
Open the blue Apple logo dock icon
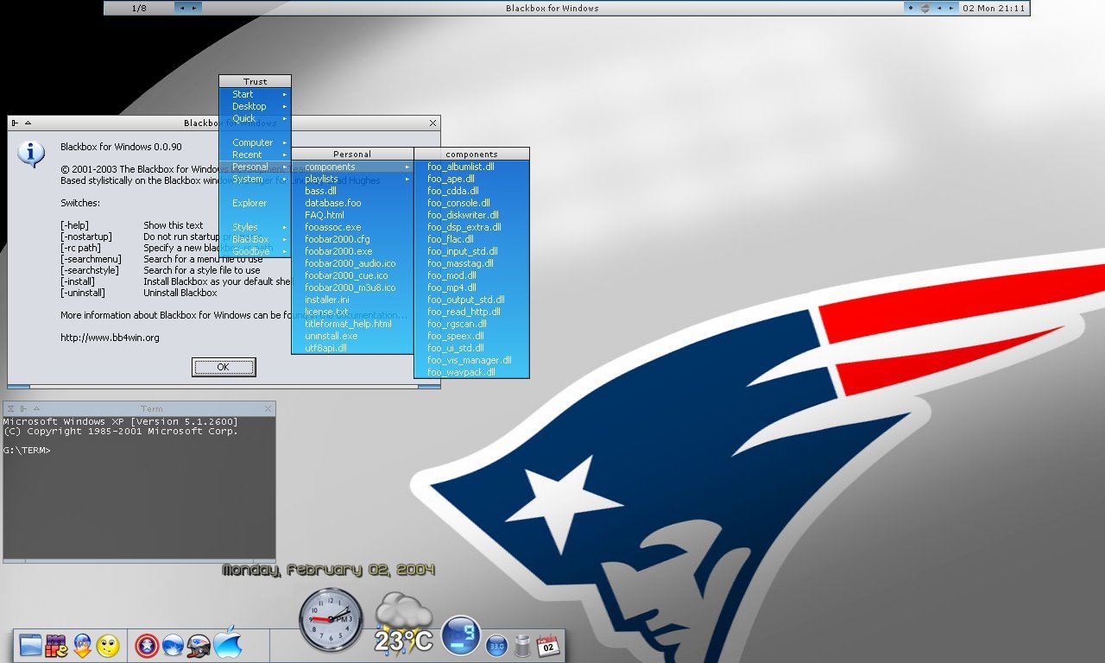click(x=227, y=643)
